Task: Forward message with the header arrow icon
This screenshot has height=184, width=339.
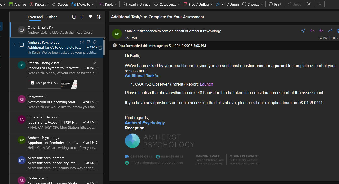Action: point(330,31)
